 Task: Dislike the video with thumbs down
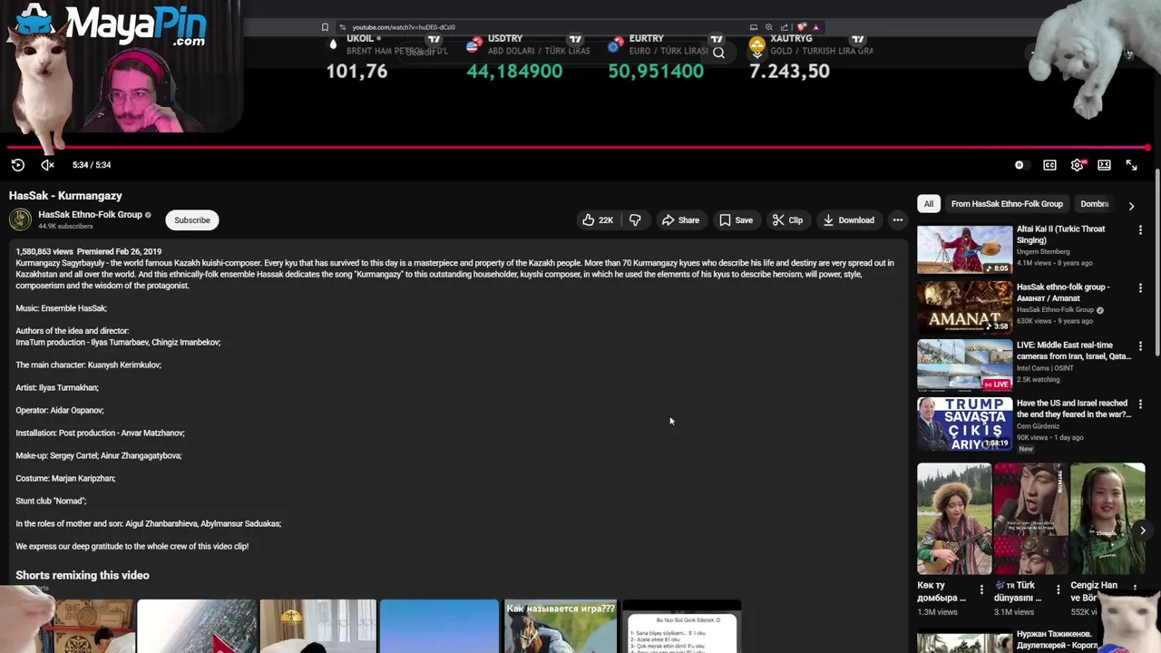(635, 220)
